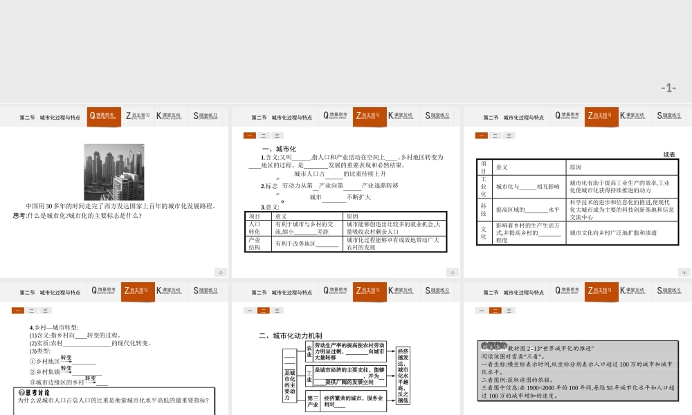Toggle section marker 三 on the top-middle slide
This screenshot has width=692, height=415.
tap(277, 135)
